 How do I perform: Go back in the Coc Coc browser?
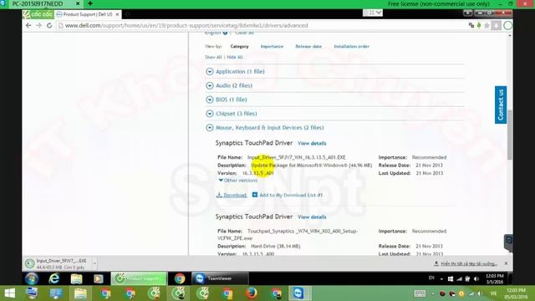pos(28,26)
